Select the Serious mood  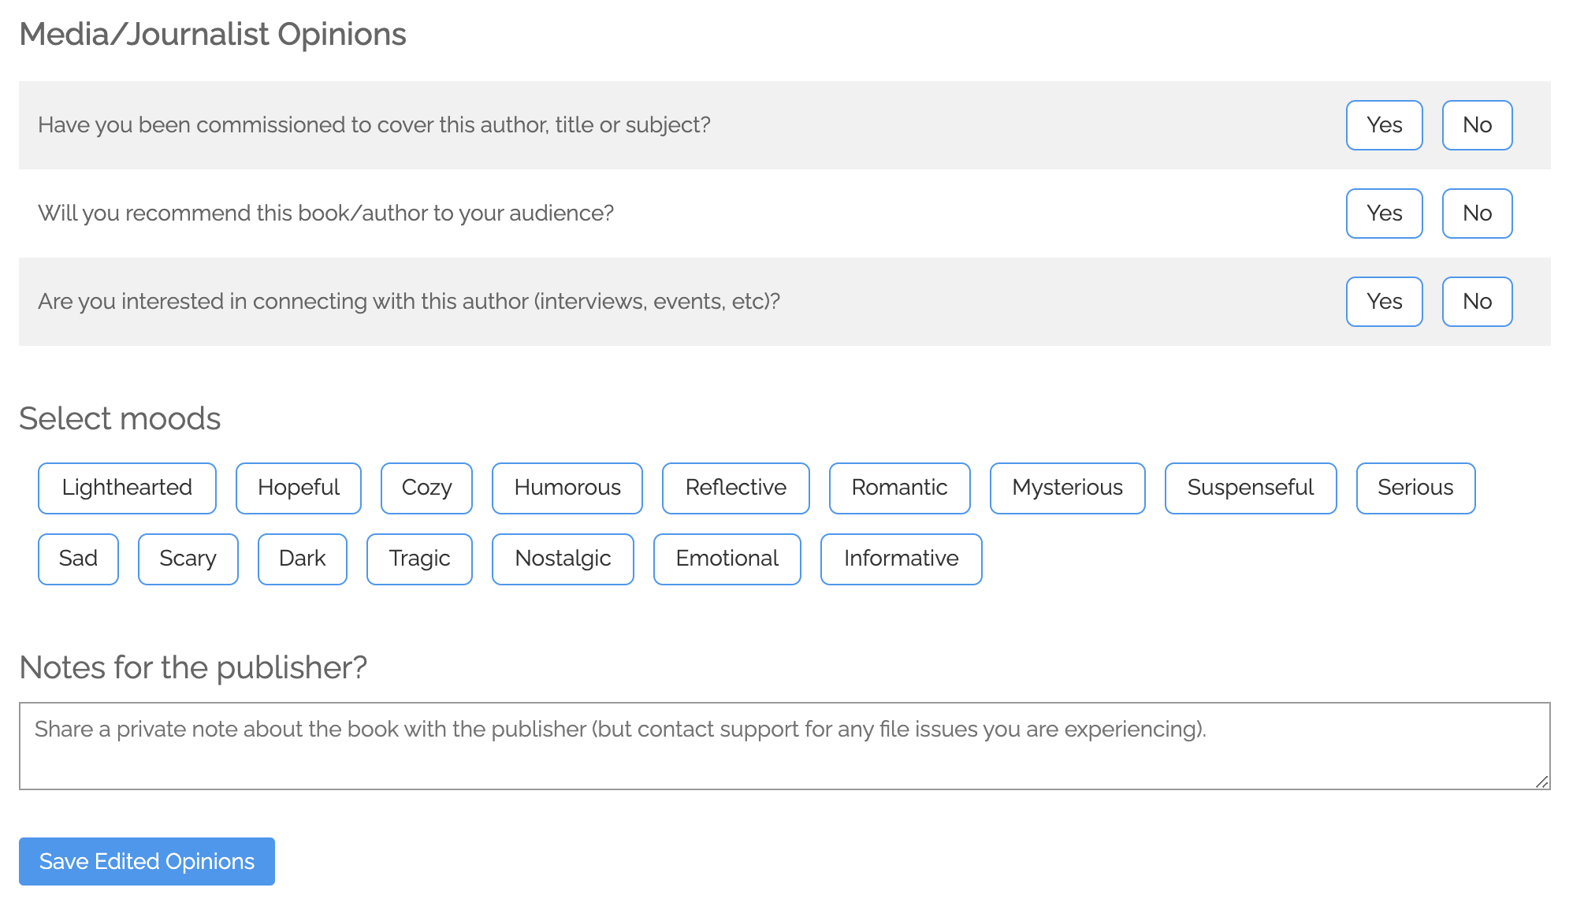click(x=1415, y=488)
